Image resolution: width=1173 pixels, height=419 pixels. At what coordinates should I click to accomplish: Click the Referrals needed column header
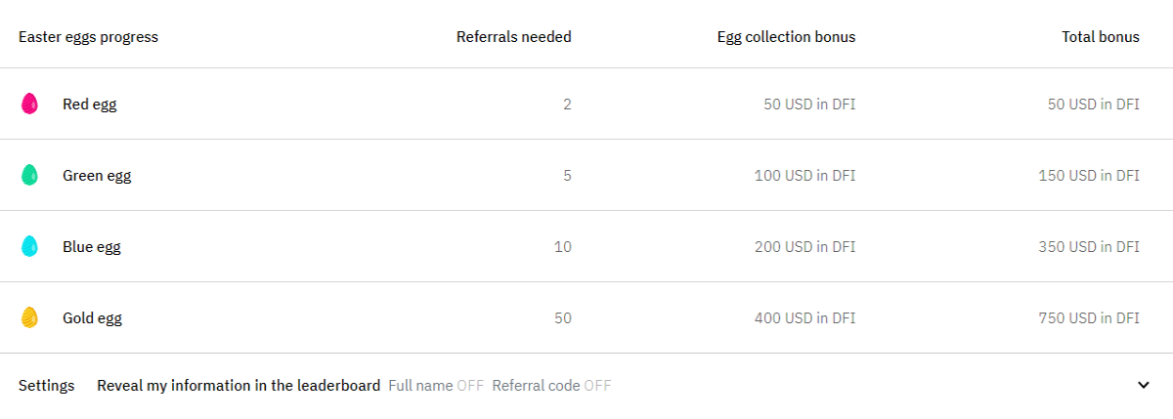tap(514, 37)
